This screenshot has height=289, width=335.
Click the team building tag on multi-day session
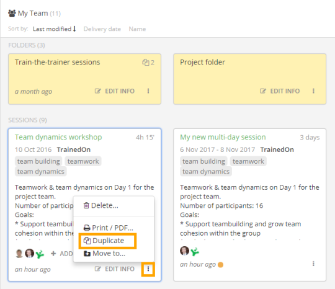(204, 161)
